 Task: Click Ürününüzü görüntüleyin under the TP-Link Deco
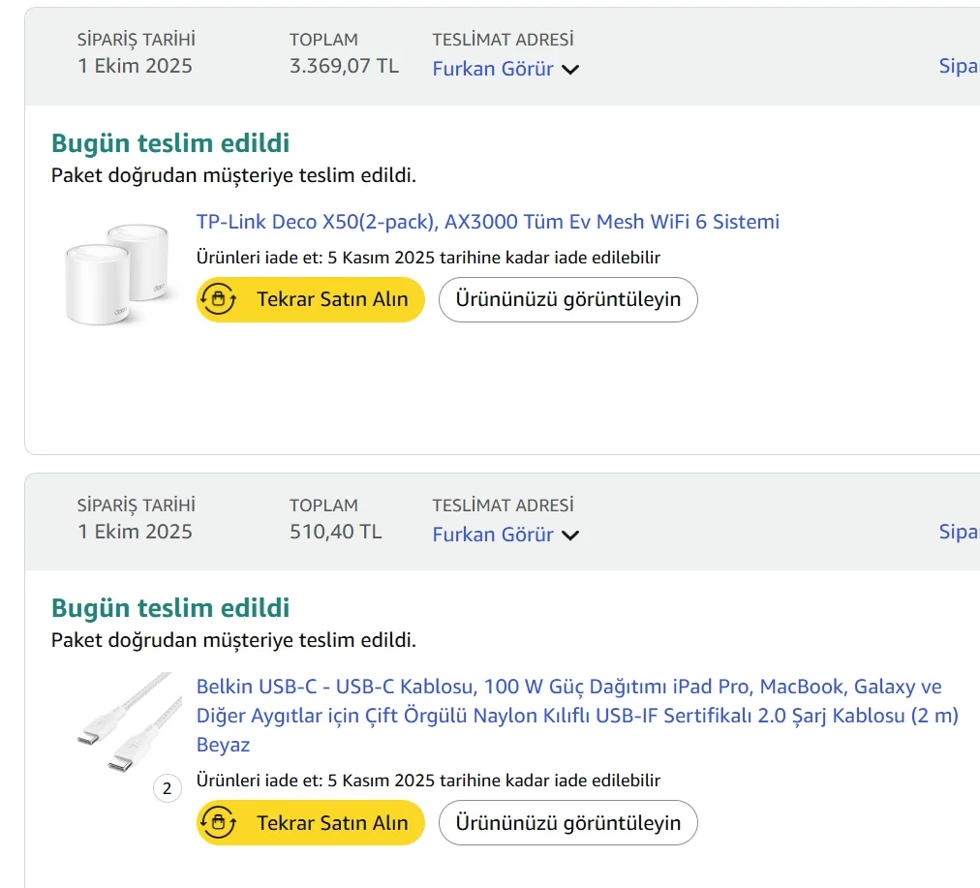pyautogui.click(x=568, y=299)
